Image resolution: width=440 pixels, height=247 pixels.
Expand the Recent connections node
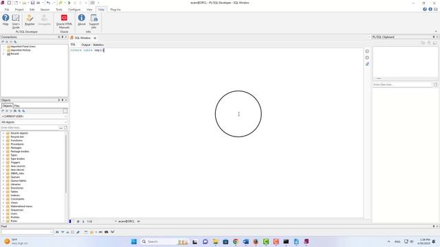coord(3,54)
